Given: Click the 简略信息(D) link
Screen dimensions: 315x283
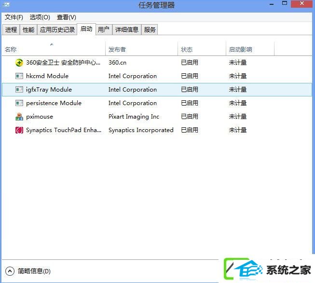Looking at the screenshot, I should click(x=34, y=271).
